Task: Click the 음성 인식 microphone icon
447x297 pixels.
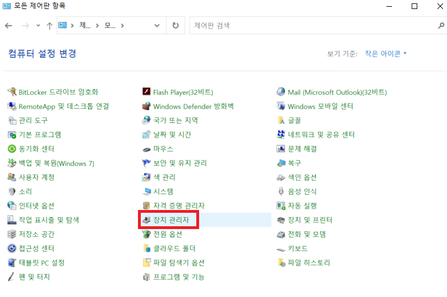Action: [x=281, y=191]
